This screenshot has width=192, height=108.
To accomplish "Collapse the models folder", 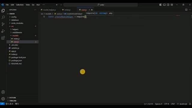I will (x=15, y=36).
